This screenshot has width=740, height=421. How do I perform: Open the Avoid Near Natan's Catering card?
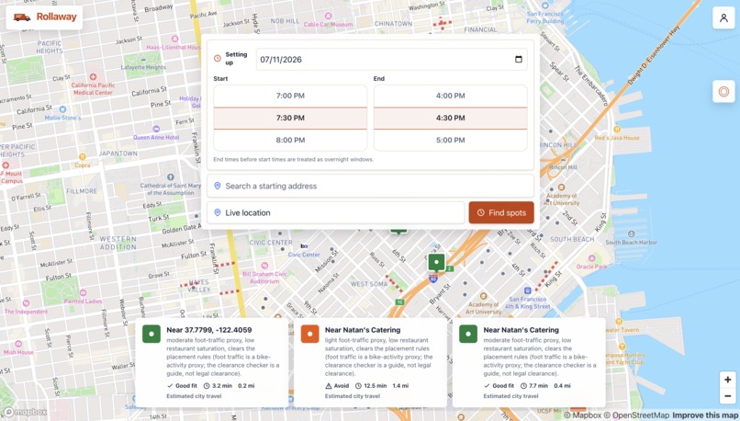[x=370, y=362]
